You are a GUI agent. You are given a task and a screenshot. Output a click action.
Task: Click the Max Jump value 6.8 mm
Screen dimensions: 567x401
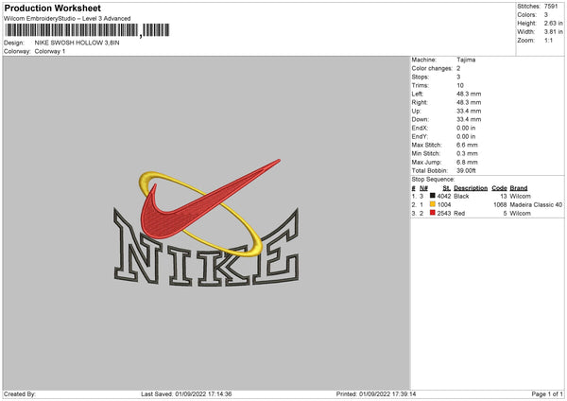(x=467, y=163)
